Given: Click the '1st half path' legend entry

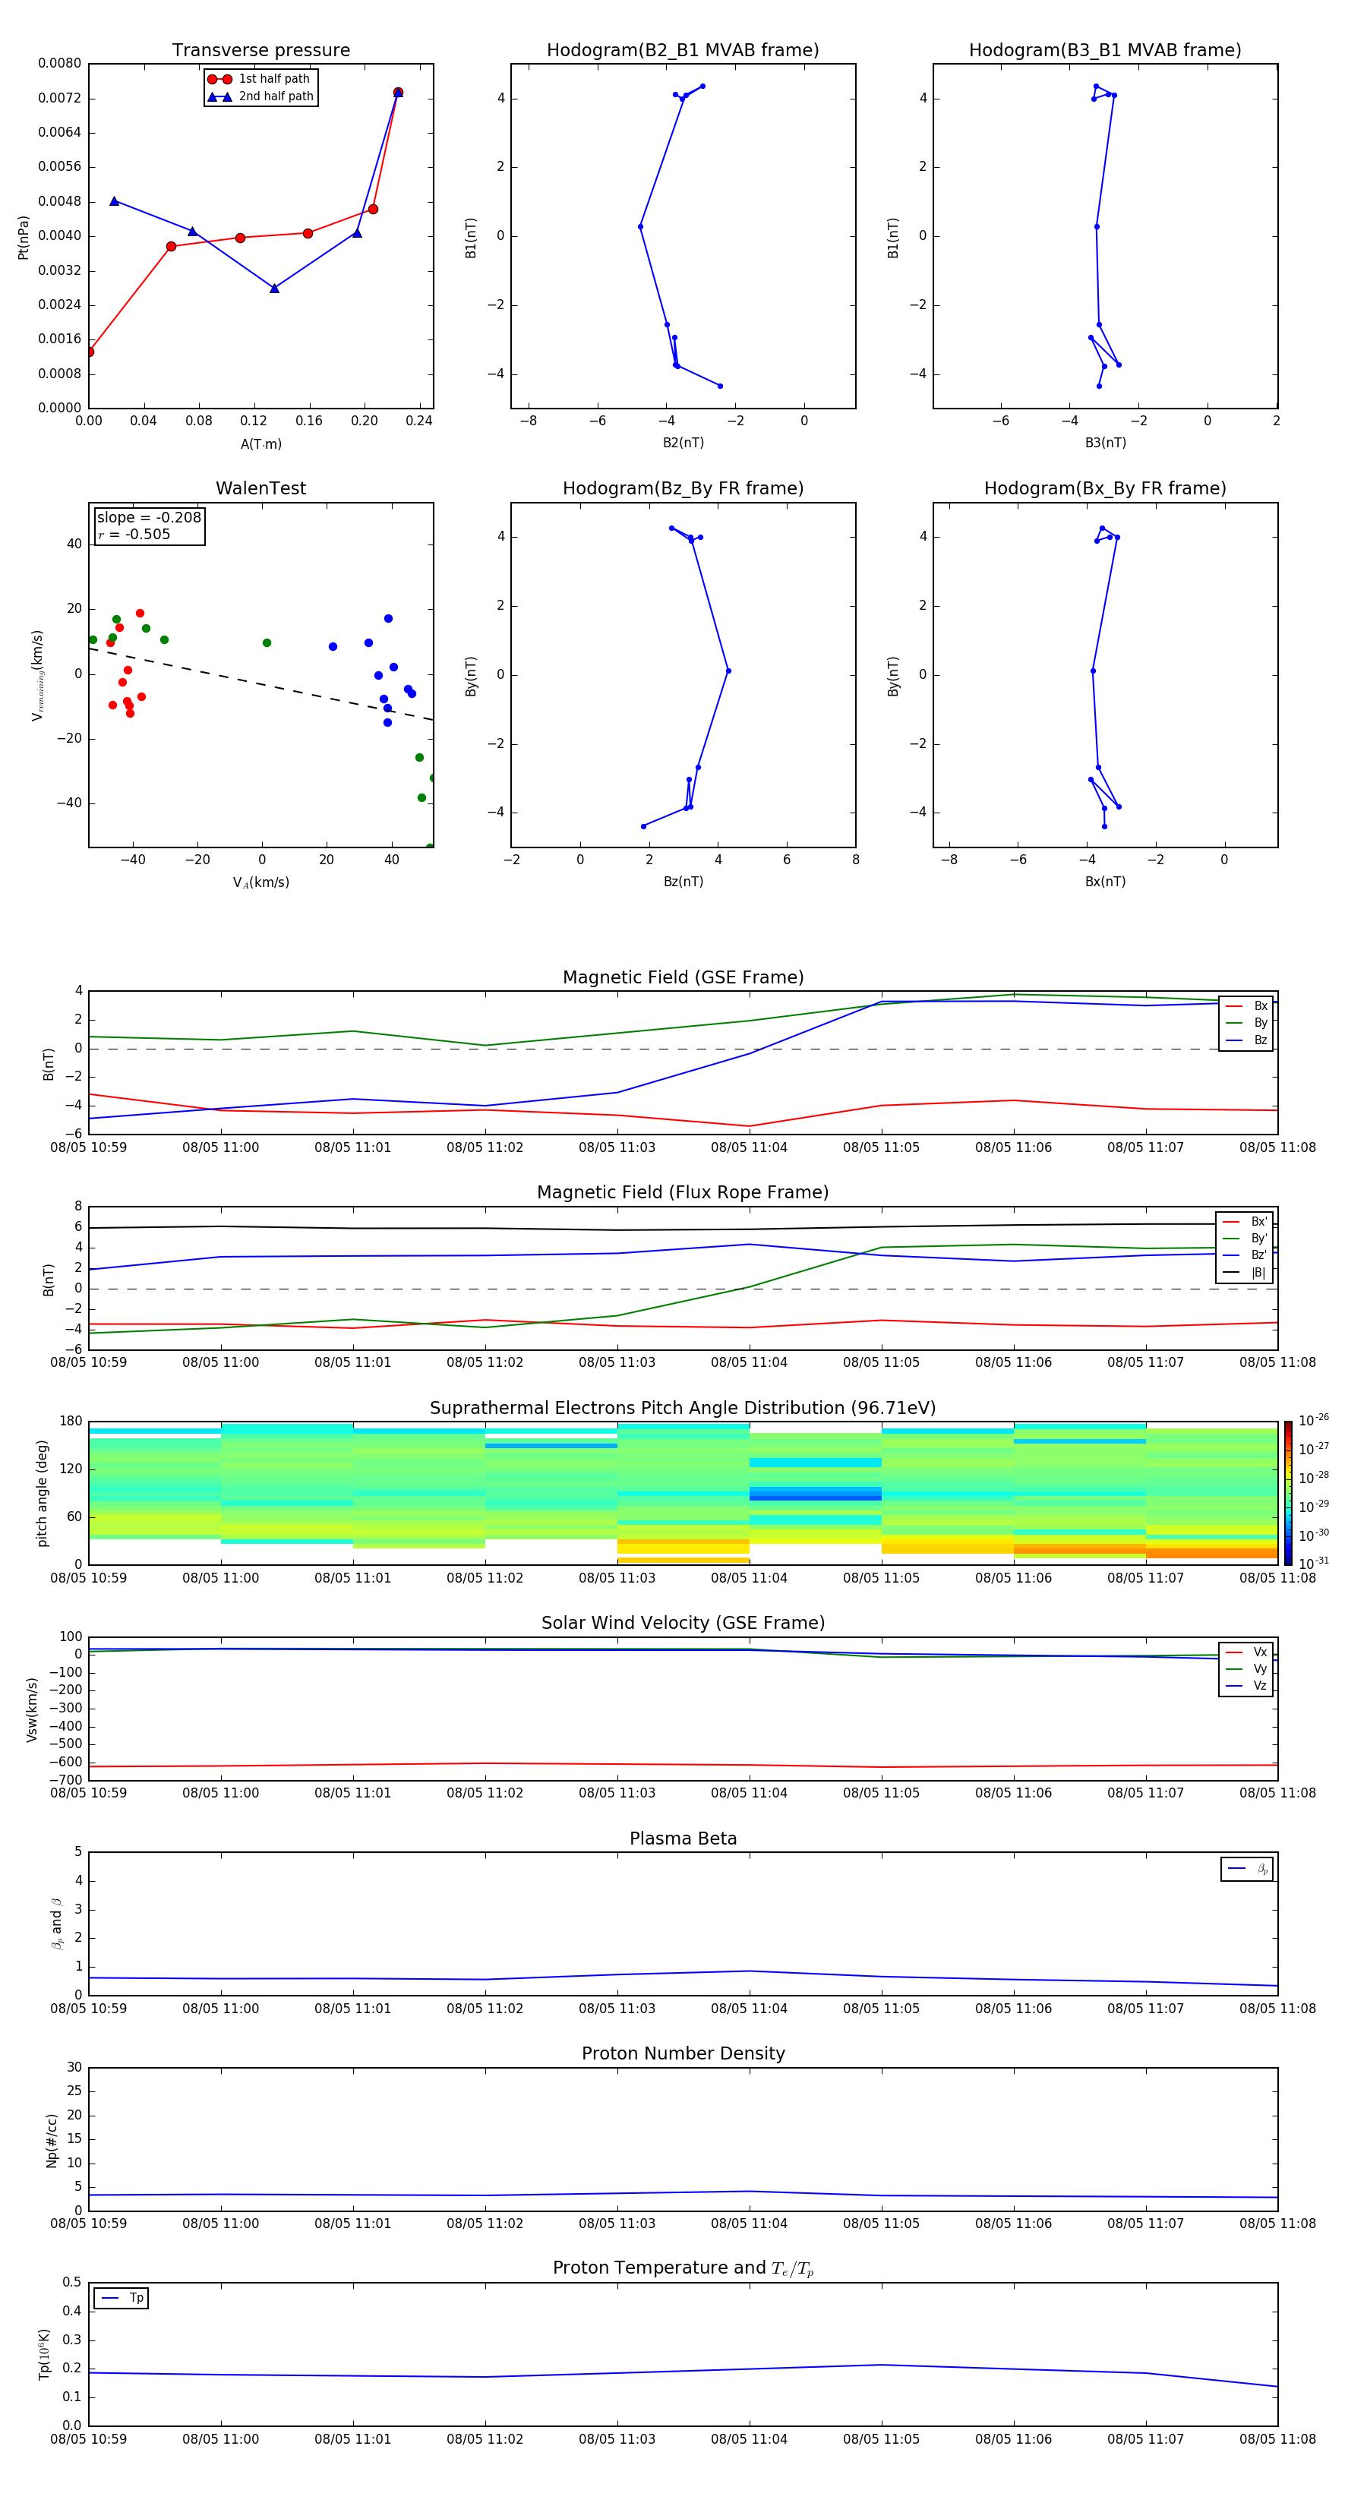Looking at the screenshot, I should tap(260, 79).
